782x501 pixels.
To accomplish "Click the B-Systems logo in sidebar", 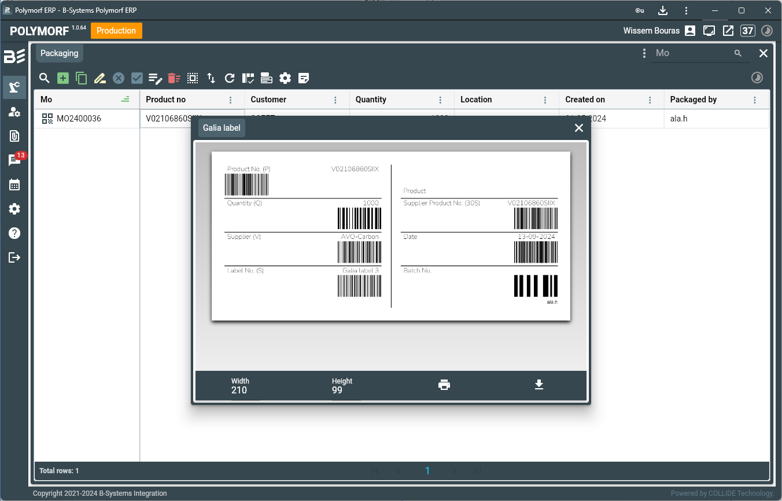I will 14,56.
